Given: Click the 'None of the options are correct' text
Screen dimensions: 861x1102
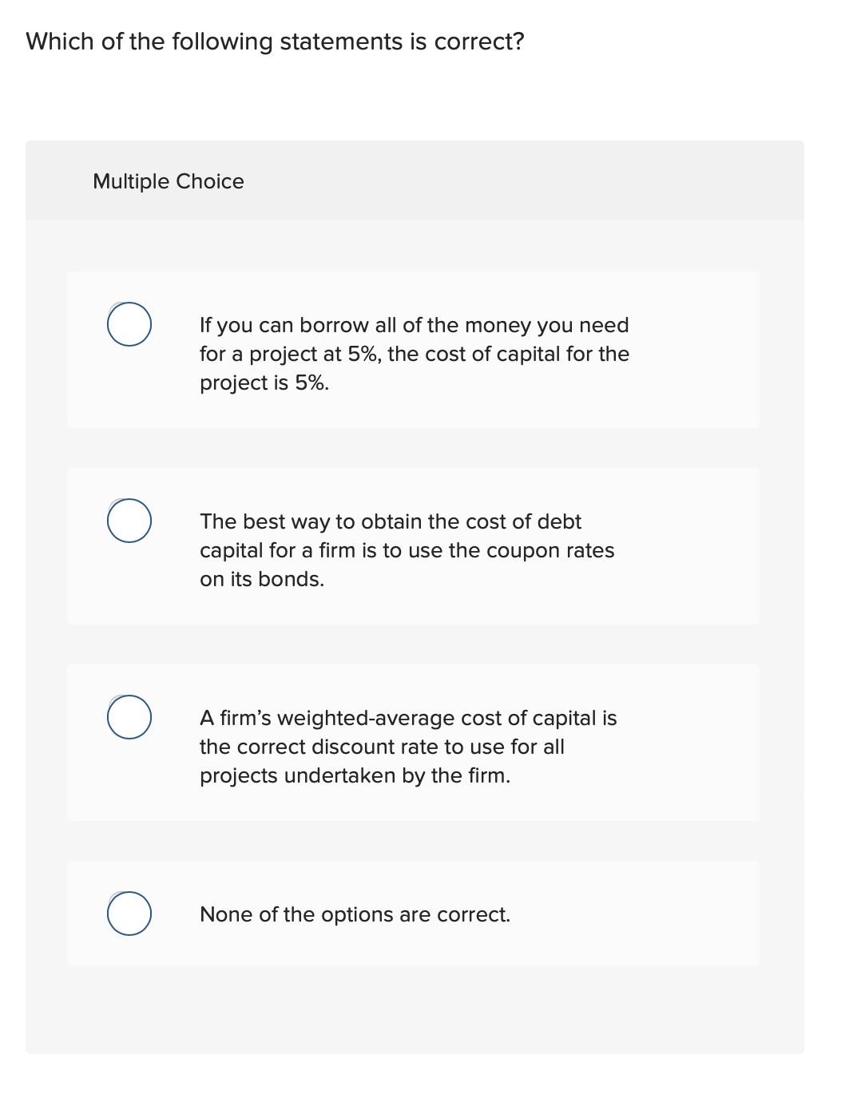Looking at the screenshot, I should click(x=355, y=914).
